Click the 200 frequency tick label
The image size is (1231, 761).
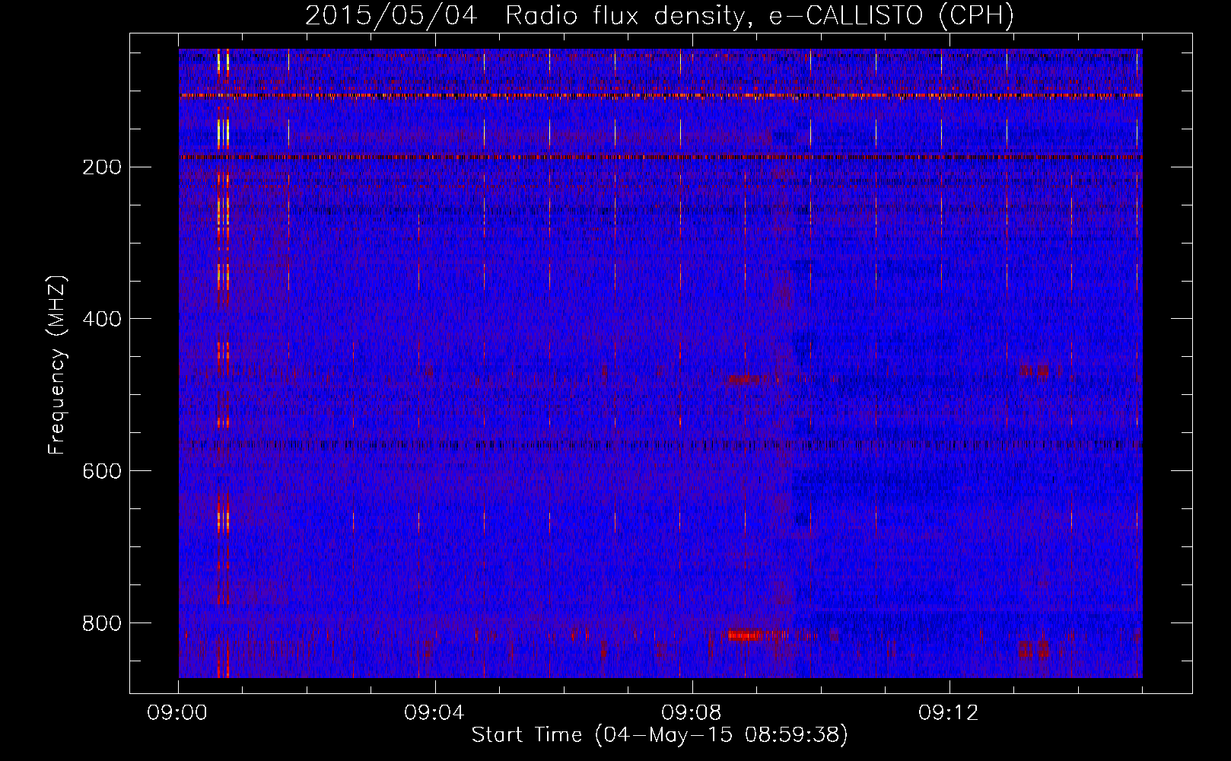101,167
